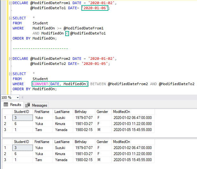Screen dimensions: 197x169
Task: Collapse the second SELECT statement block
Action: coord(11,74)
